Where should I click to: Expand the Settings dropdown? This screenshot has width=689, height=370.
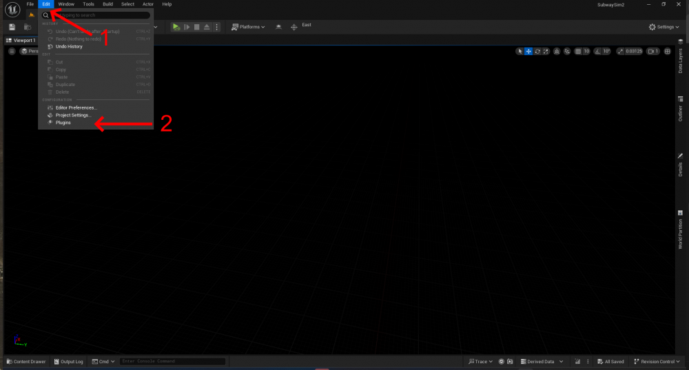pyautogui.click(x=664, y=27)
